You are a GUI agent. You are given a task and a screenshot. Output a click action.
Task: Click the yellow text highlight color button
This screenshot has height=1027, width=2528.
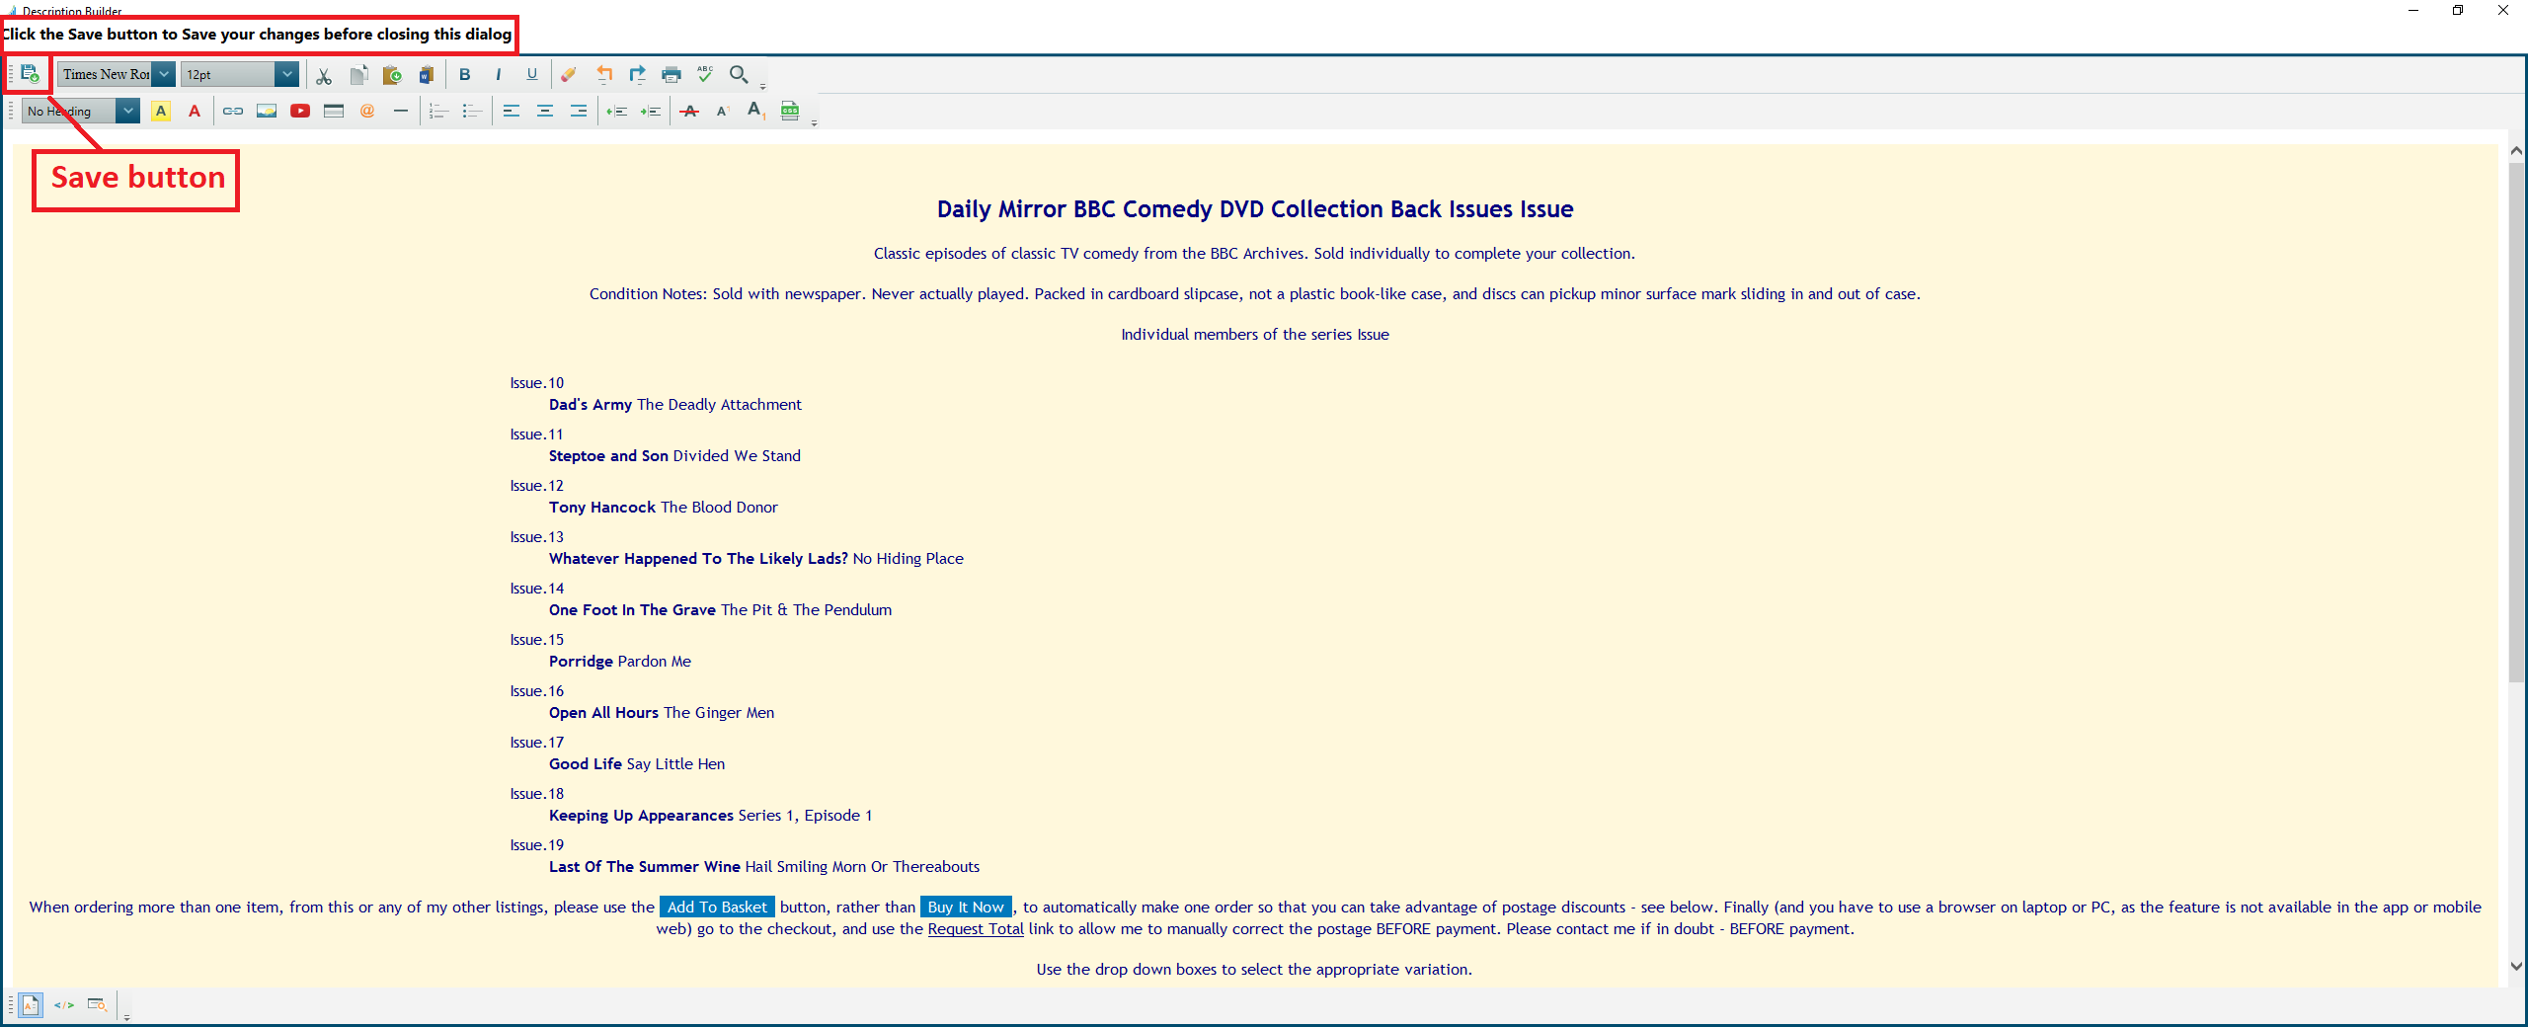click(161, 112)
